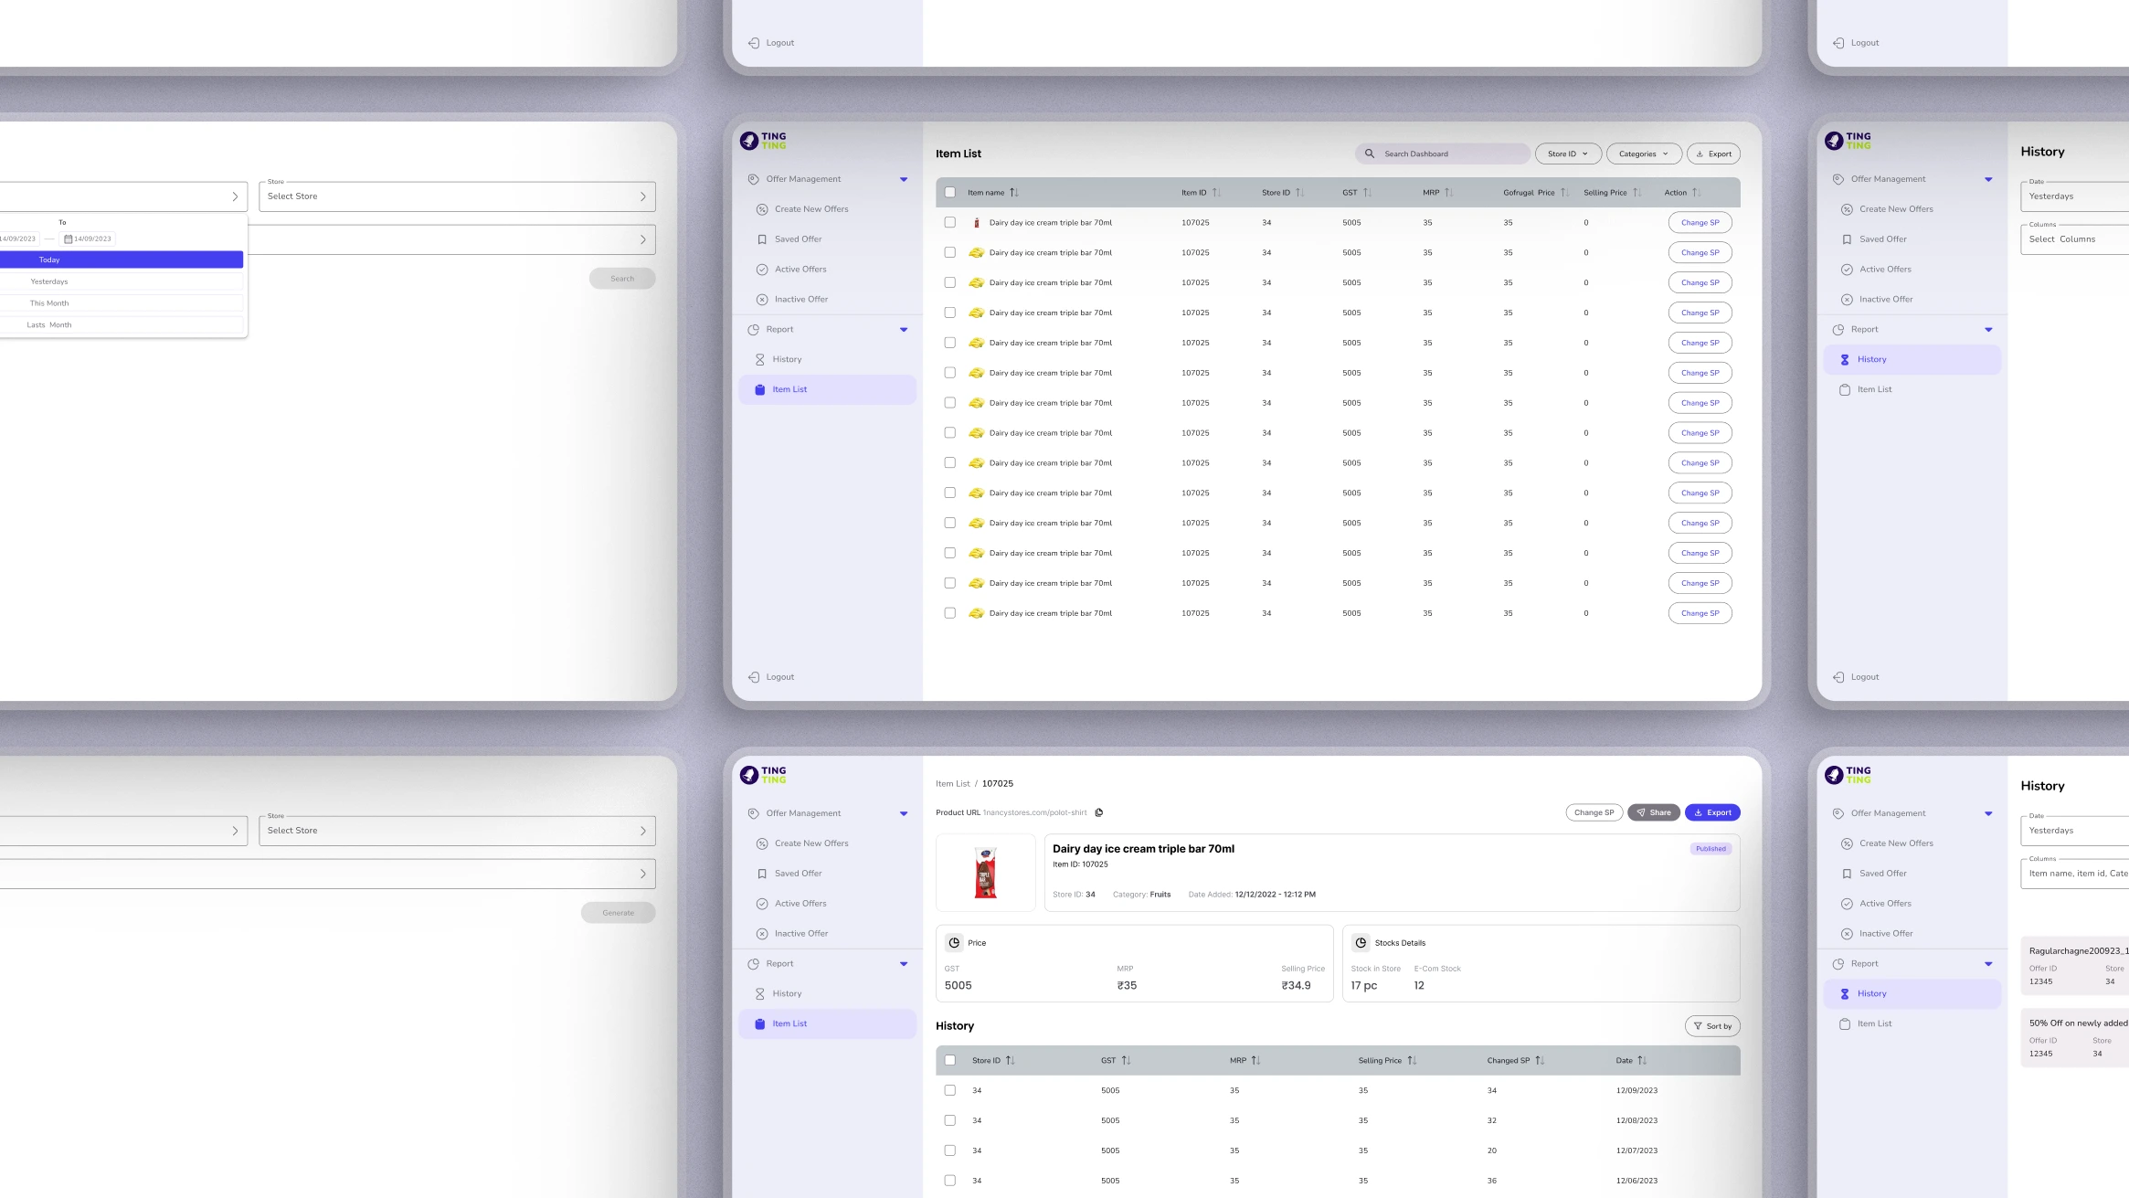Click the paper-plane icon on Share button
Viewport: 2129px width, 1198px height.
point(1641,812)
